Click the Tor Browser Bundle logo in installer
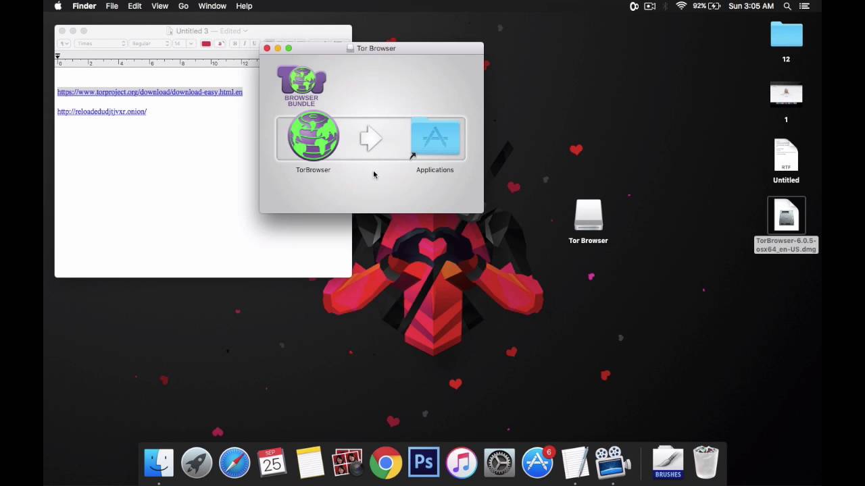The height and width of the screenshot is (486, 865). pos(301,86)
